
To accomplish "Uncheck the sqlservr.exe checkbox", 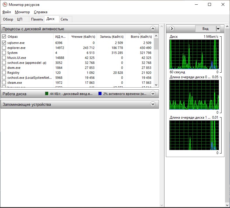I will click(x=4, y=42).
